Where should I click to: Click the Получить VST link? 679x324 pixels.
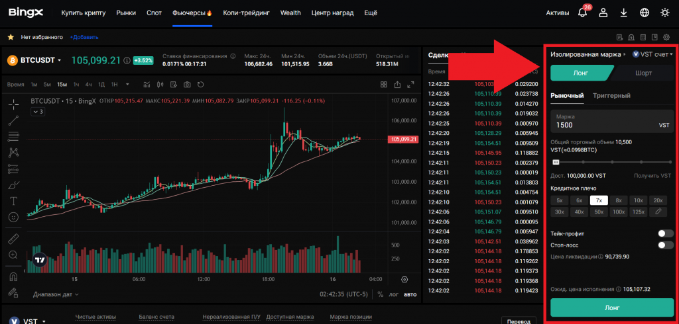pyautogui.click(x=652, y=176)
